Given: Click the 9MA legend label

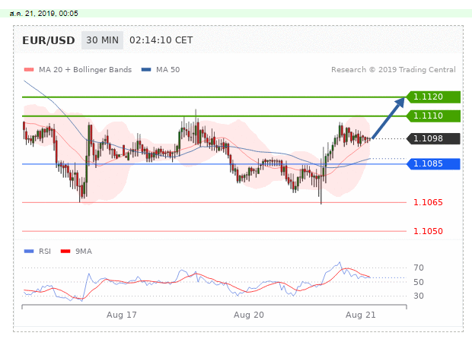Looking at the screenshot, I should (84, 252).
